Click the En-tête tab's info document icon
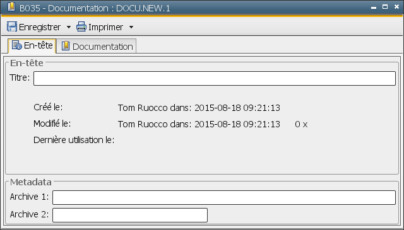404x230 pixels. coord(17,45)
